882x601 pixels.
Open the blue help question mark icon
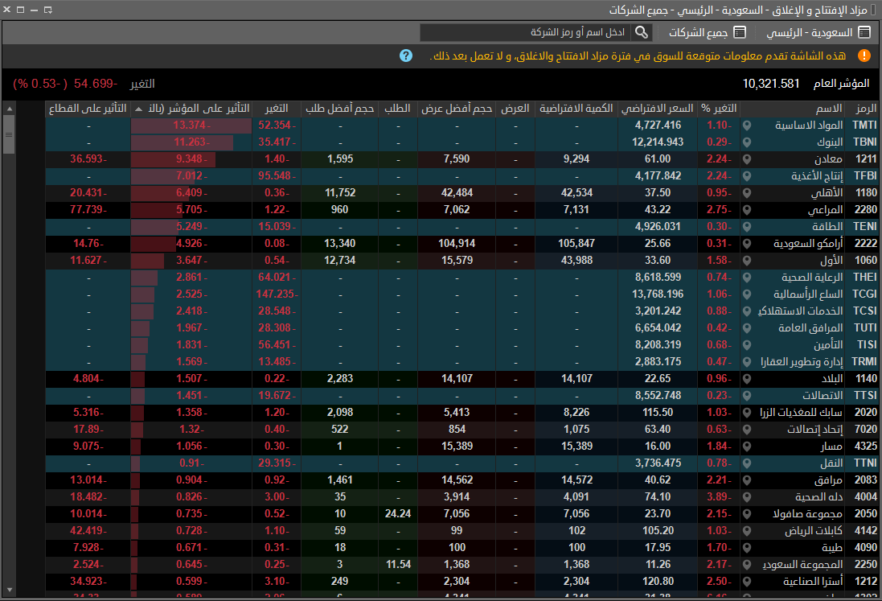coord(405,56)
